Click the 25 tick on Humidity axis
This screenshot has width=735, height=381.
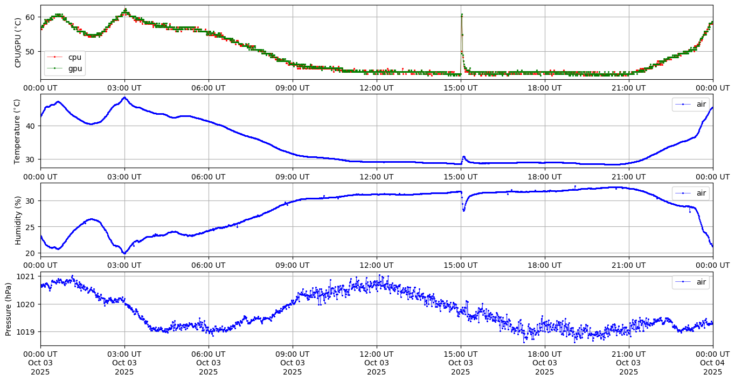30,227
